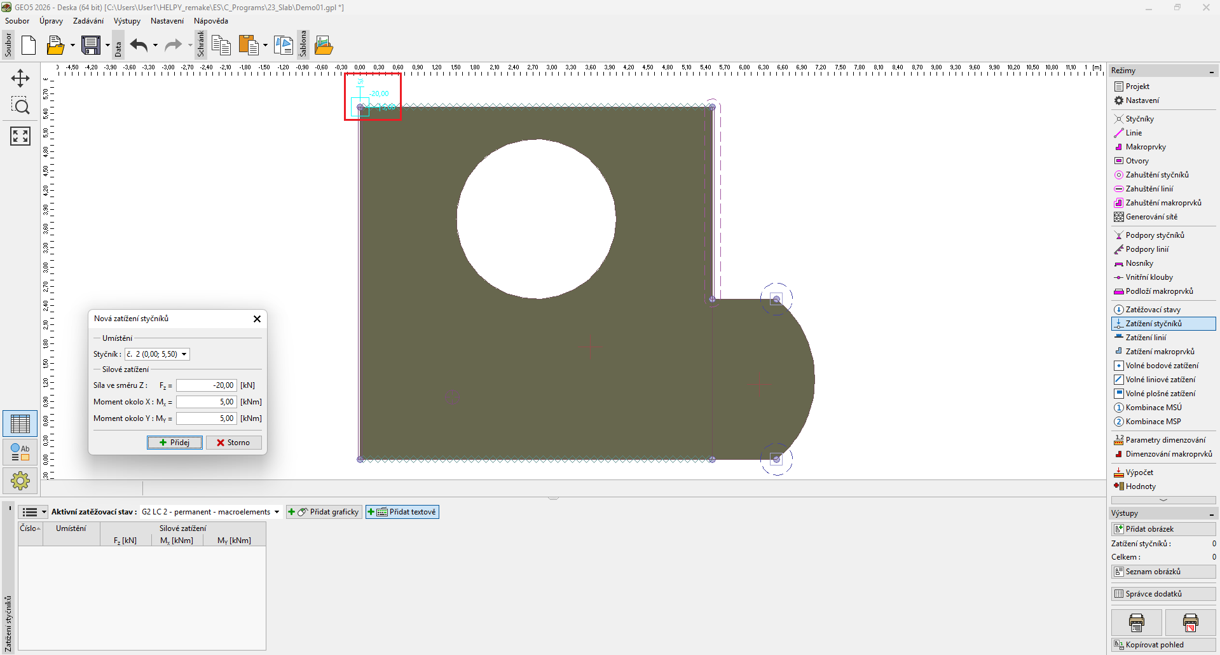The width and height of the screenshot is (1220, 655).
Task: Expand the active load case dropdown
Action: 277,512
